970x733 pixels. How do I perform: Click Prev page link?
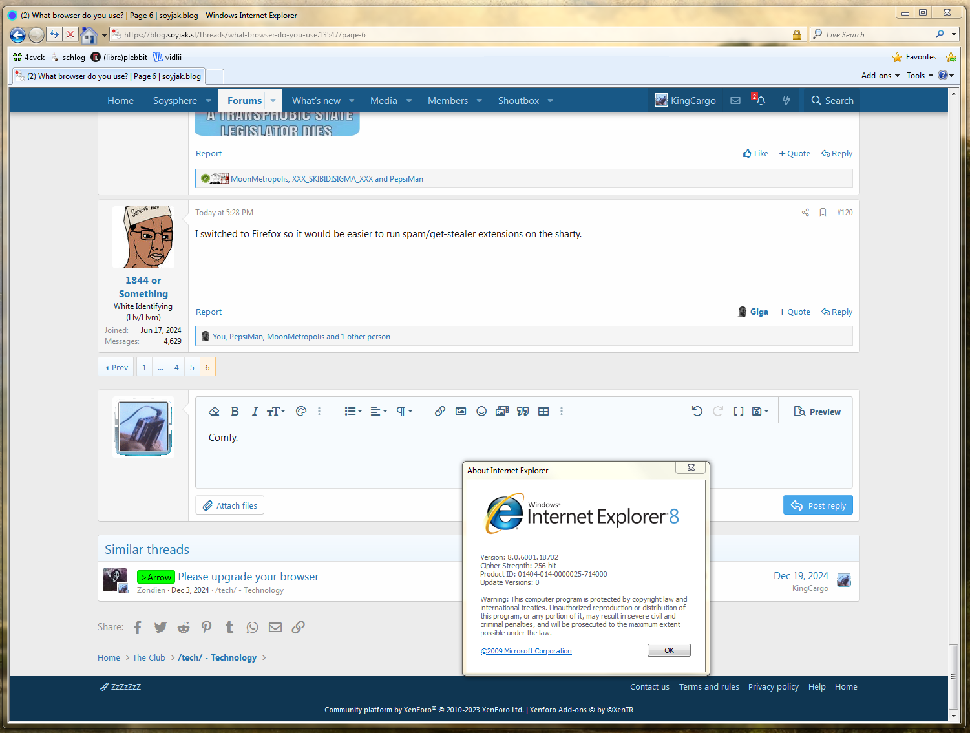pyautogui.click(x=116, y=367)
